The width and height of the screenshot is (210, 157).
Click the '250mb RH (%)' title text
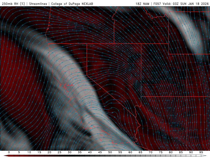pyautogui.click(x=14, y=4)
